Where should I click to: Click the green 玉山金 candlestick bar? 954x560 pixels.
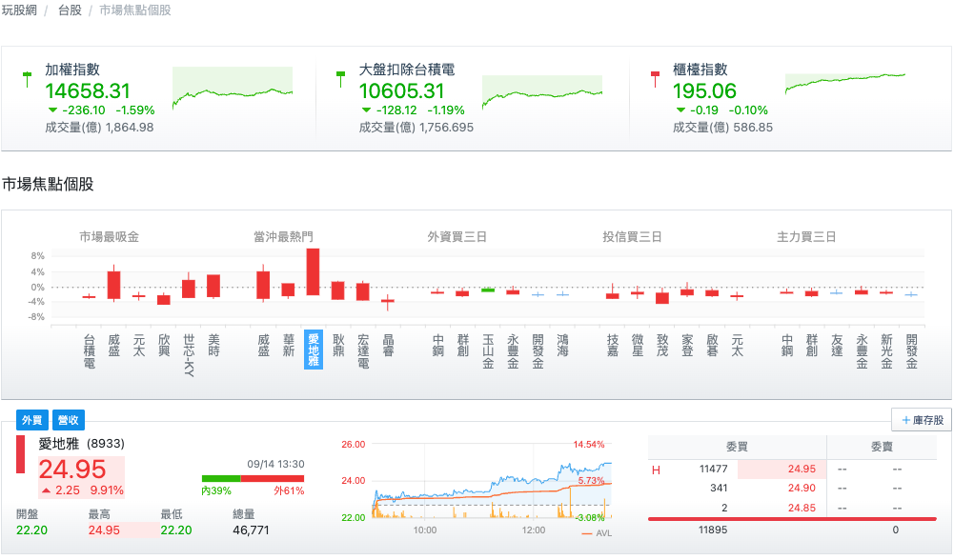pos(488,290)
